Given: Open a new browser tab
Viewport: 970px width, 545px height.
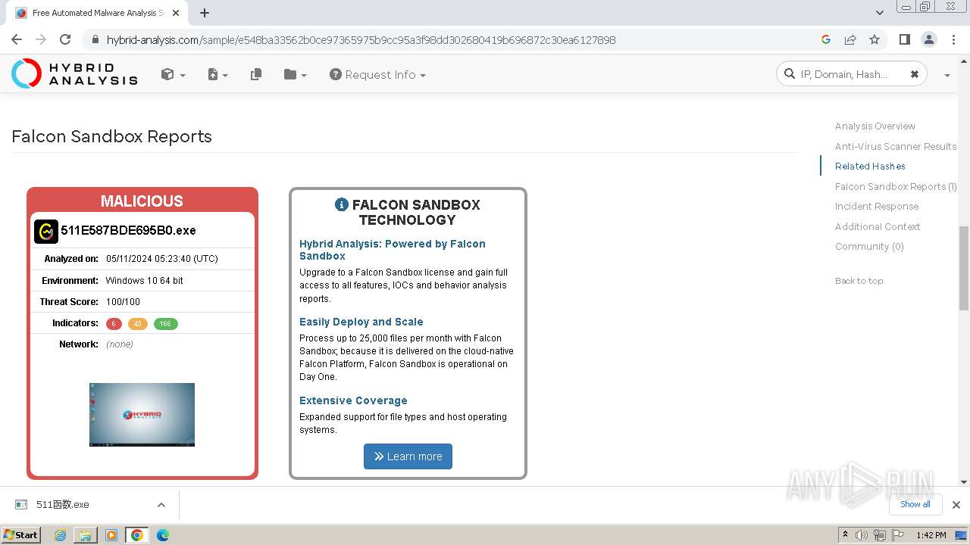Looking at the screenshot, I should [x=205, y=13].
